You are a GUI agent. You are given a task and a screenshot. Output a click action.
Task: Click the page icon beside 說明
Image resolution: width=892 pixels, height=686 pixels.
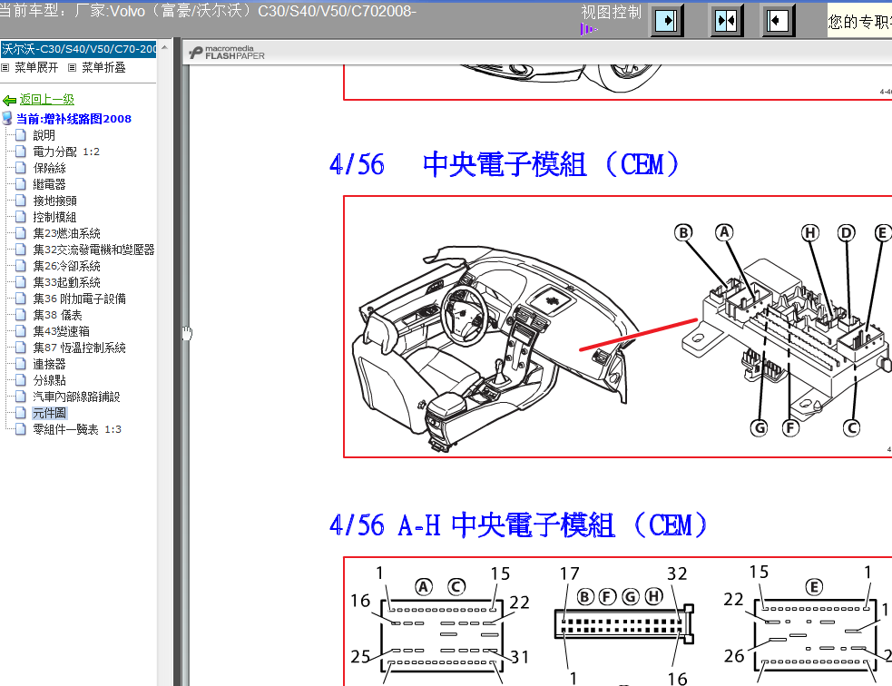pos(21,135)
